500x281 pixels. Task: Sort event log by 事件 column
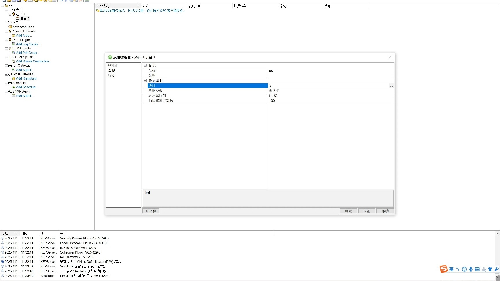[166, 233]
